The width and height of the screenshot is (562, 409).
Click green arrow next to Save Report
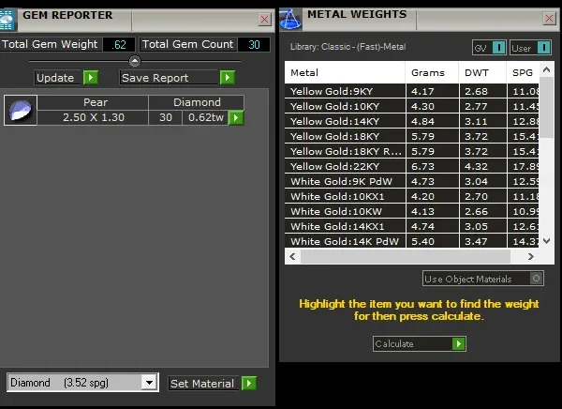(228, 78)
